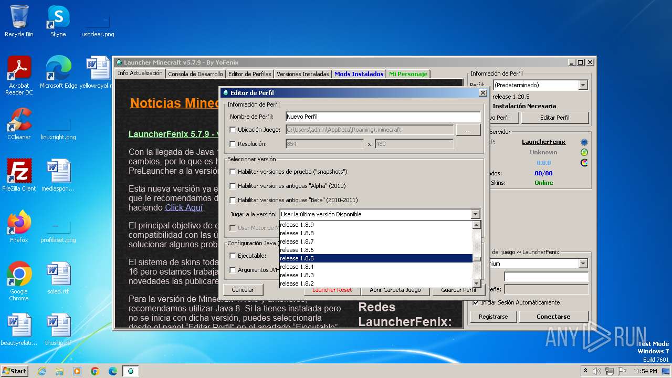This screenshot has height=378, width=672.
Task: Switch to Editor de Perfiles tab
Action: coord(250,74)
